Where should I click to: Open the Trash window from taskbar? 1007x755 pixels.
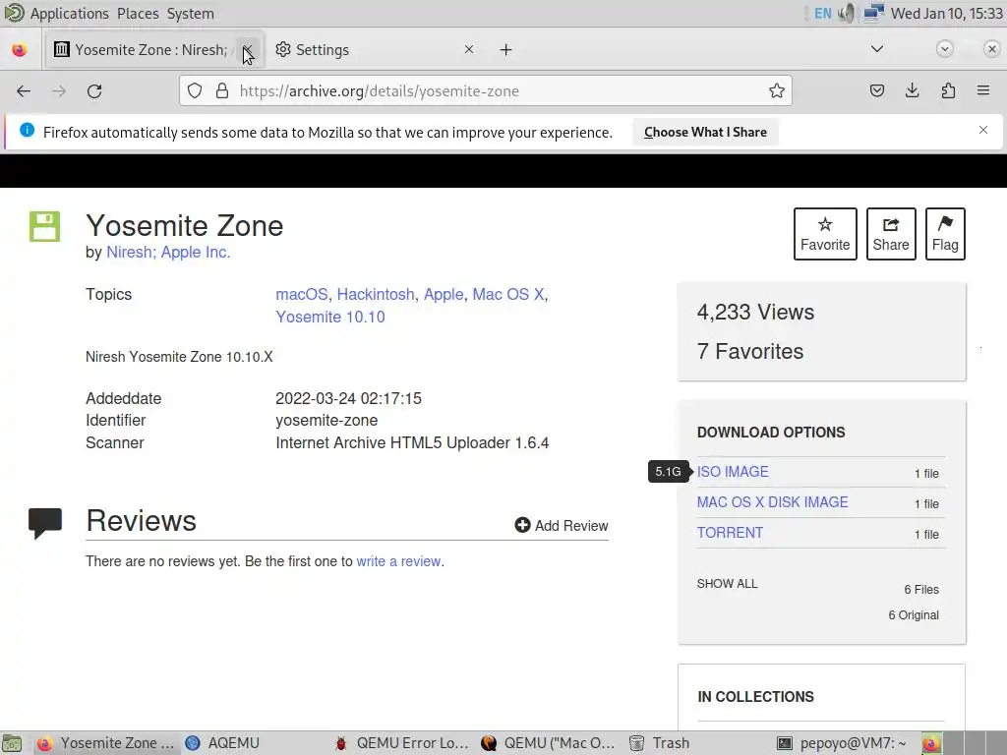pyautogui.click(x=660, y=743)
